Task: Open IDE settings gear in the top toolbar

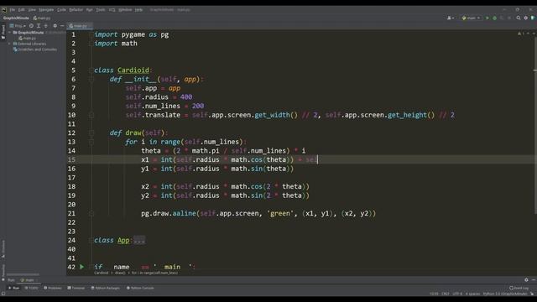Action: [526, 18]
